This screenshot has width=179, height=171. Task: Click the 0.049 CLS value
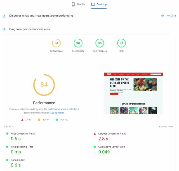pyautogui.click(x=104, y=152)
